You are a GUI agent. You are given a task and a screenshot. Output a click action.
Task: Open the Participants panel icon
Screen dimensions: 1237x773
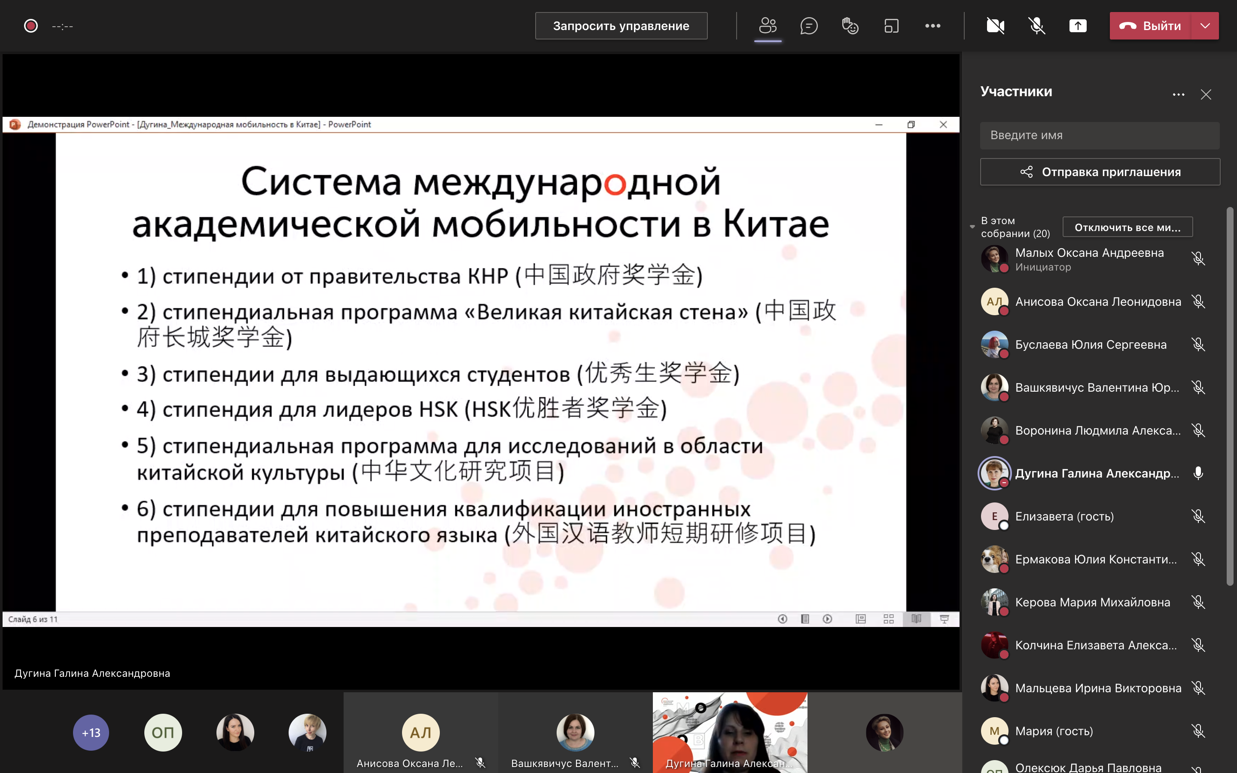pyautogui.click(x=768, y=26)
